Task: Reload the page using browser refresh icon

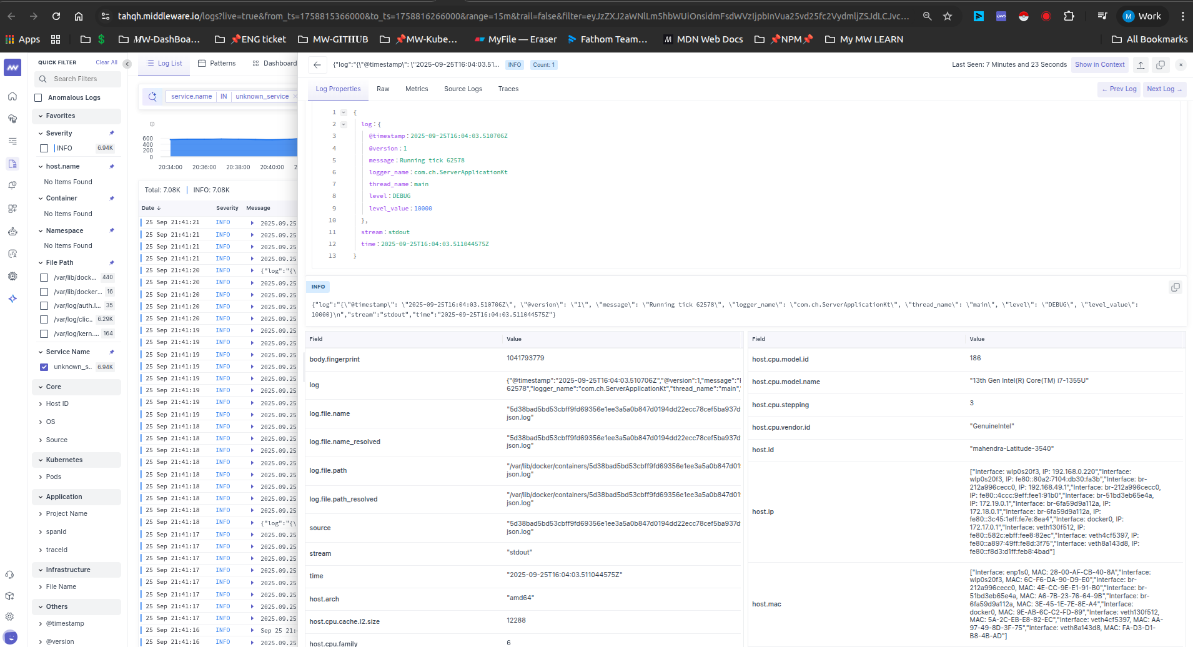Action: 56,16
